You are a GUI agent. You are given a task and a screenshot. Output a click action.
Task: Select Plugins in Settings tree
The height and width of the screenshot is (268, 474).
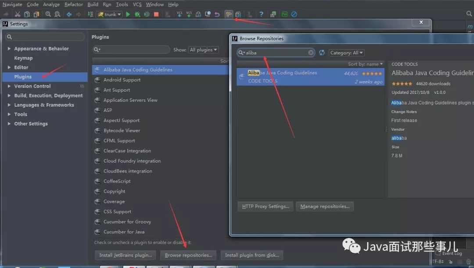click(45, 77)
